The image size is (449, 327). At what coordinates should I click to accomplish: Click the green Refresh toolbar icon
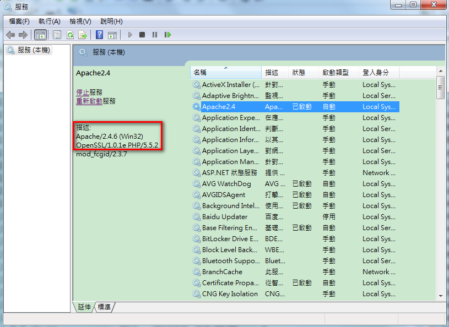(70, 35)
